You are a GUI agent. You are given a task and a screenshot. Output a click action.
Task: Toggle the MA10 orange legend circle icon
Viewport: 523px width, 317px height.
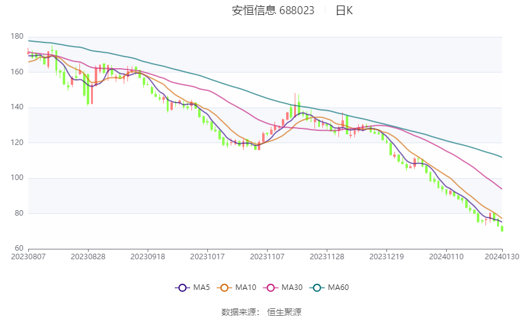point(224,288)
